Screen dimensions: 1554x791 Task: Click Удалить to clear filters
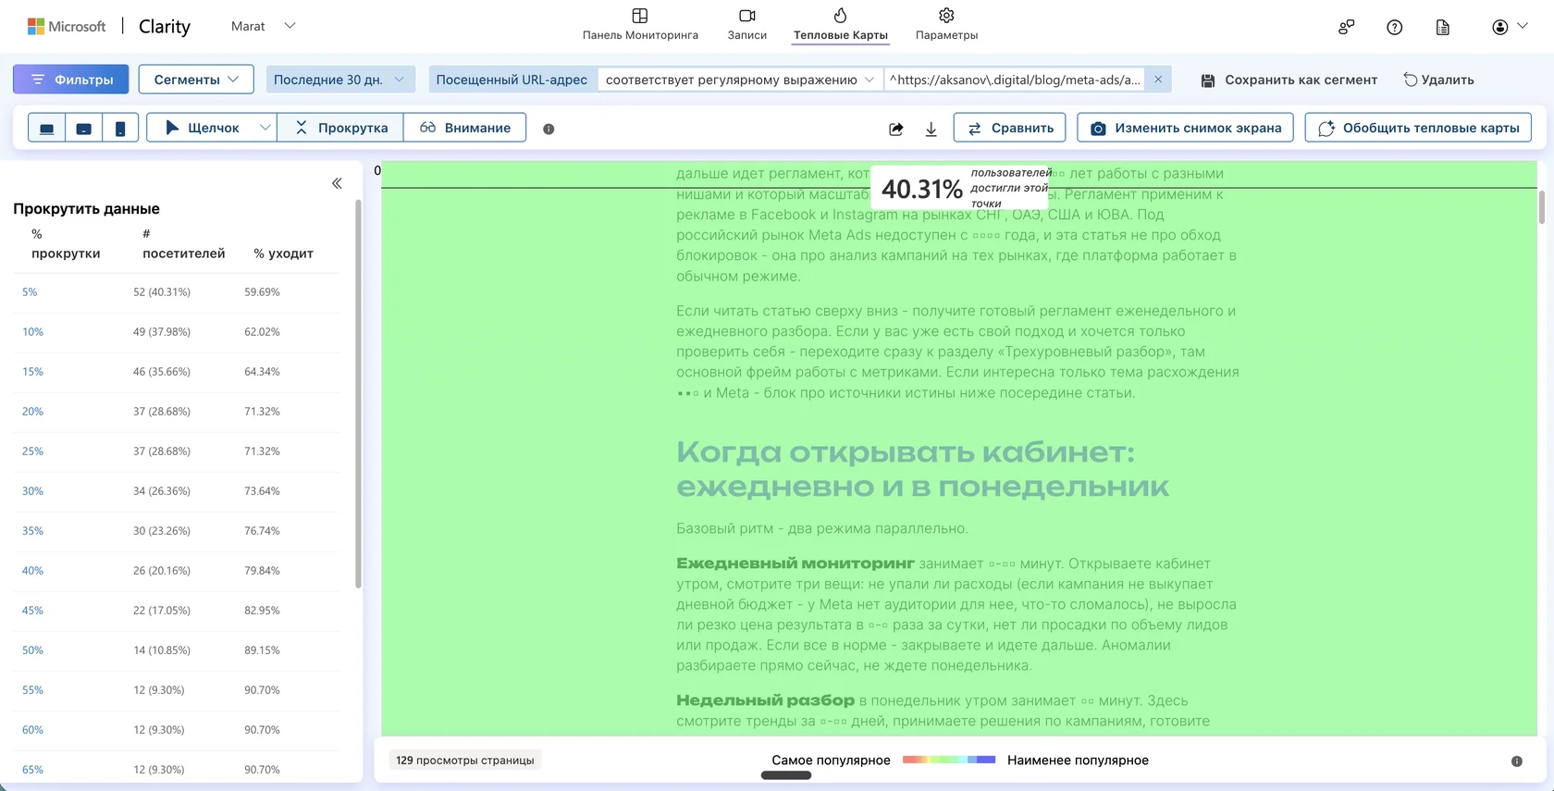(1438, 80)
